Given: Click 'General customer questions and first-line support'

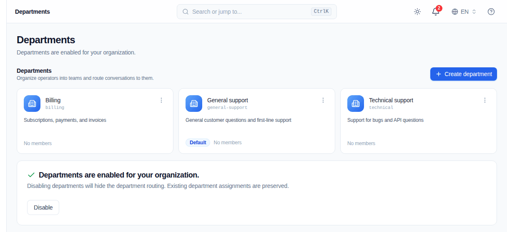Looking at the screenshot, I should [238, 120].
